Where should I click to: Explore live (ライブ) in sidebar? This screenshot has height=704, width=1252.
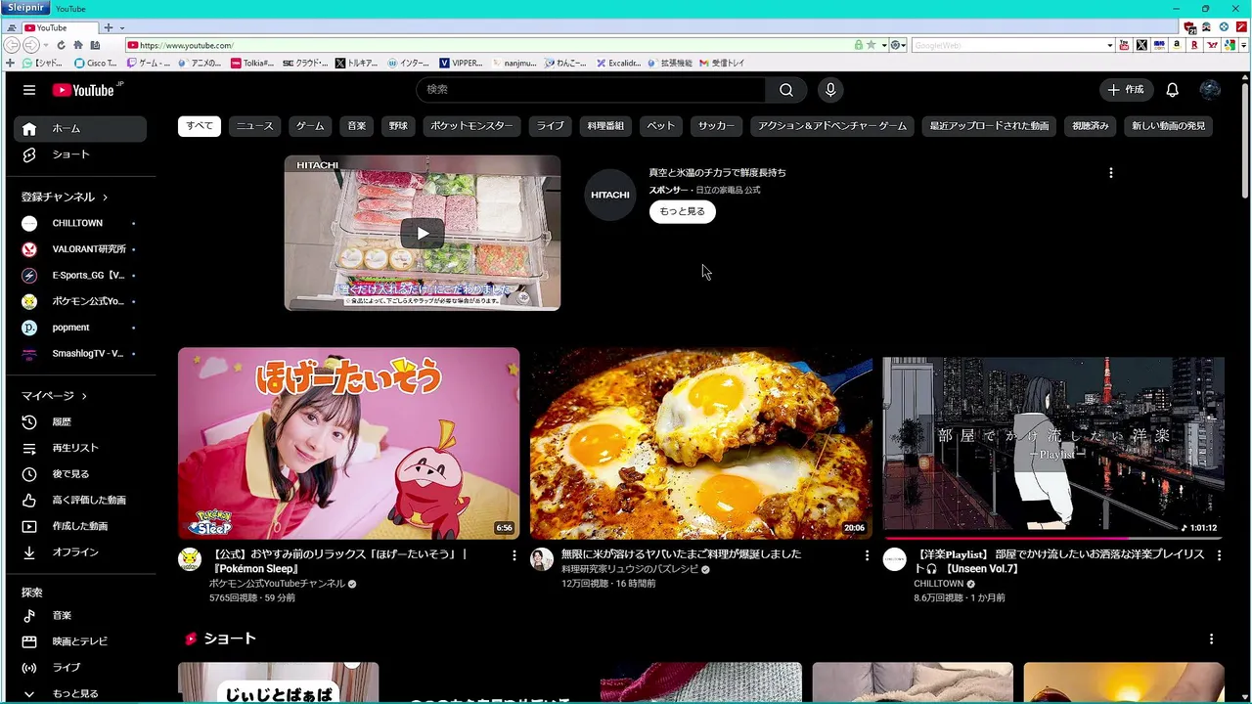pyautogui.click(x=80, y=668)
